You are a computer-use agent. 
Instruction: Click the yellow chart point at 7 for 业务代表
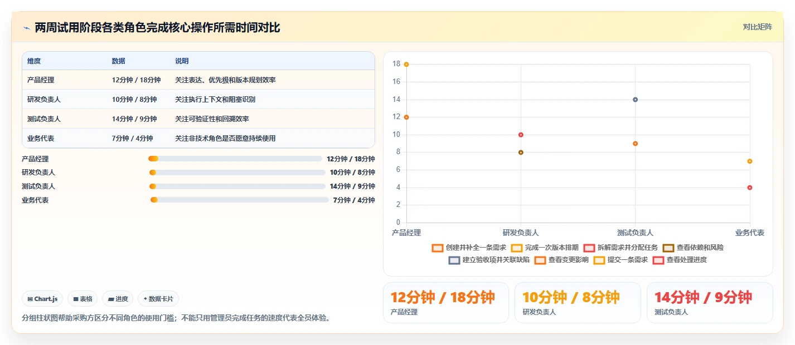(750, 161)
